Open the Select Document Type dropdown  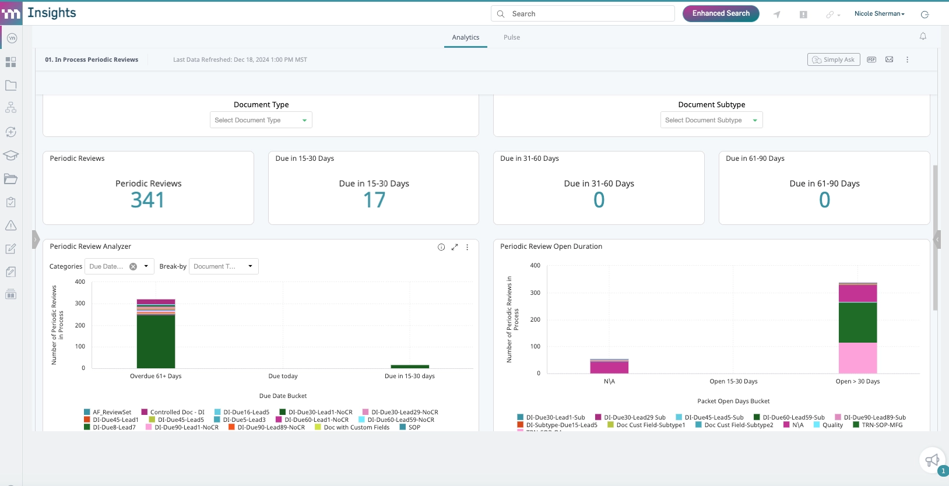coord(261,120)
